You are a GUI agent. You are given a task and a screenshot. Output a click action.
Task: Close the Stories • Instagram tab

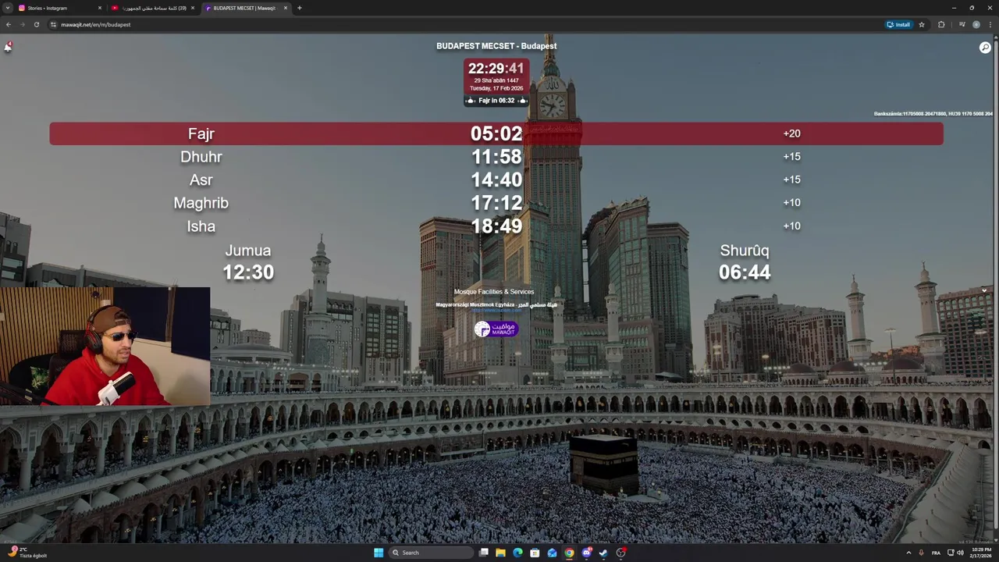click(100, 8)
